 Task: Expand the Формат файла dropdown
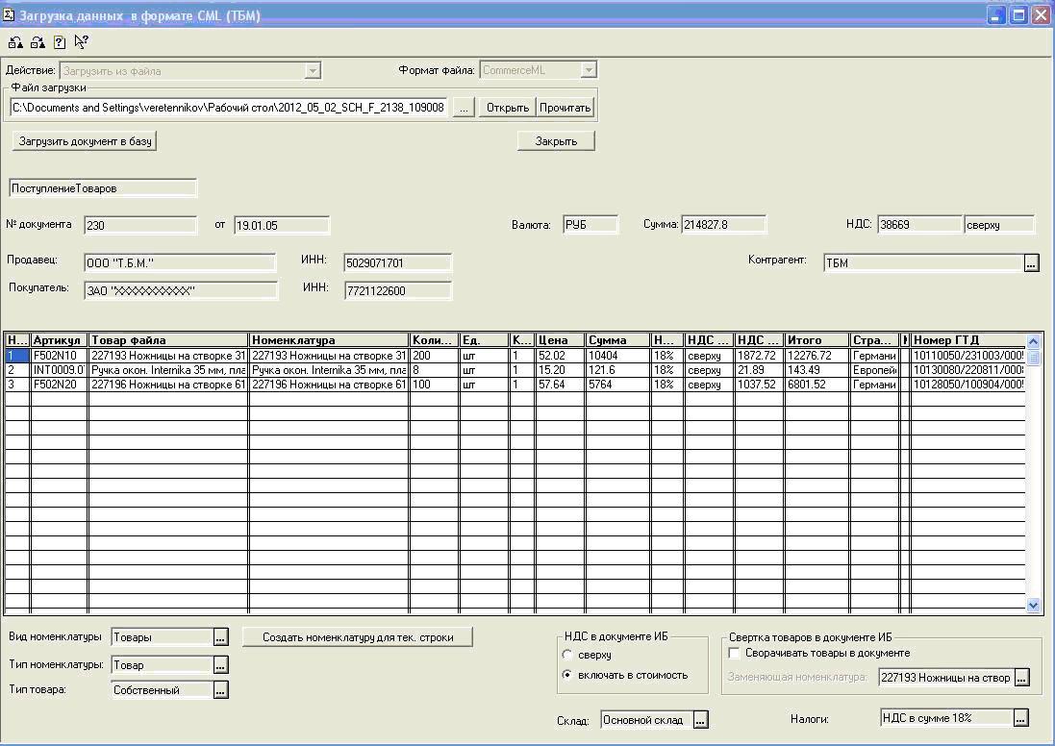589,70
